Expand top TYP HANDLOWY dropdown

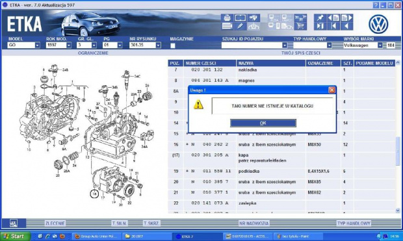click(x=330, y=45)
